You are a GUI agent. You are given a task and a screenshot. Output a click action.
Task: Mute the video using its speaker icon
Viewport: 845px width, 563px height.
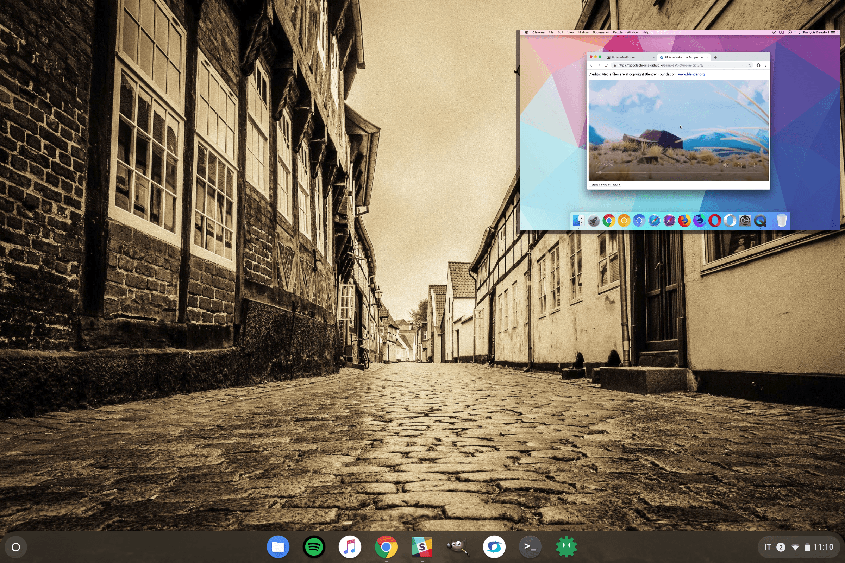726,165
